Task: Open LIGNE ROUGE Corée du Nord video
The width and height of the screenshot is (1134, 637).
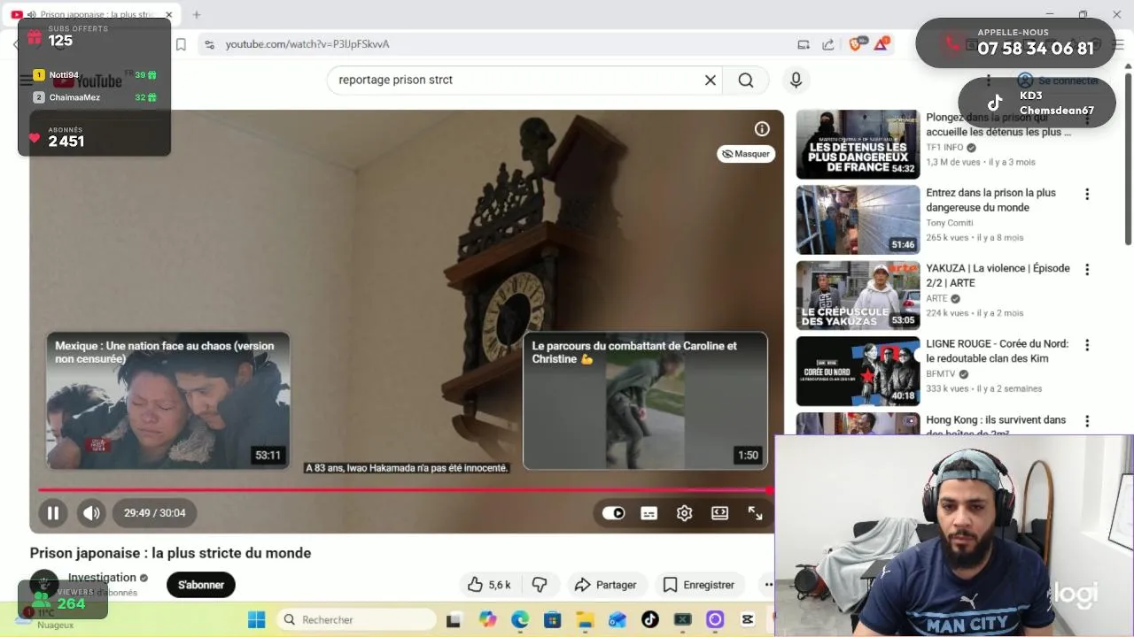Action: click(998, 351)
